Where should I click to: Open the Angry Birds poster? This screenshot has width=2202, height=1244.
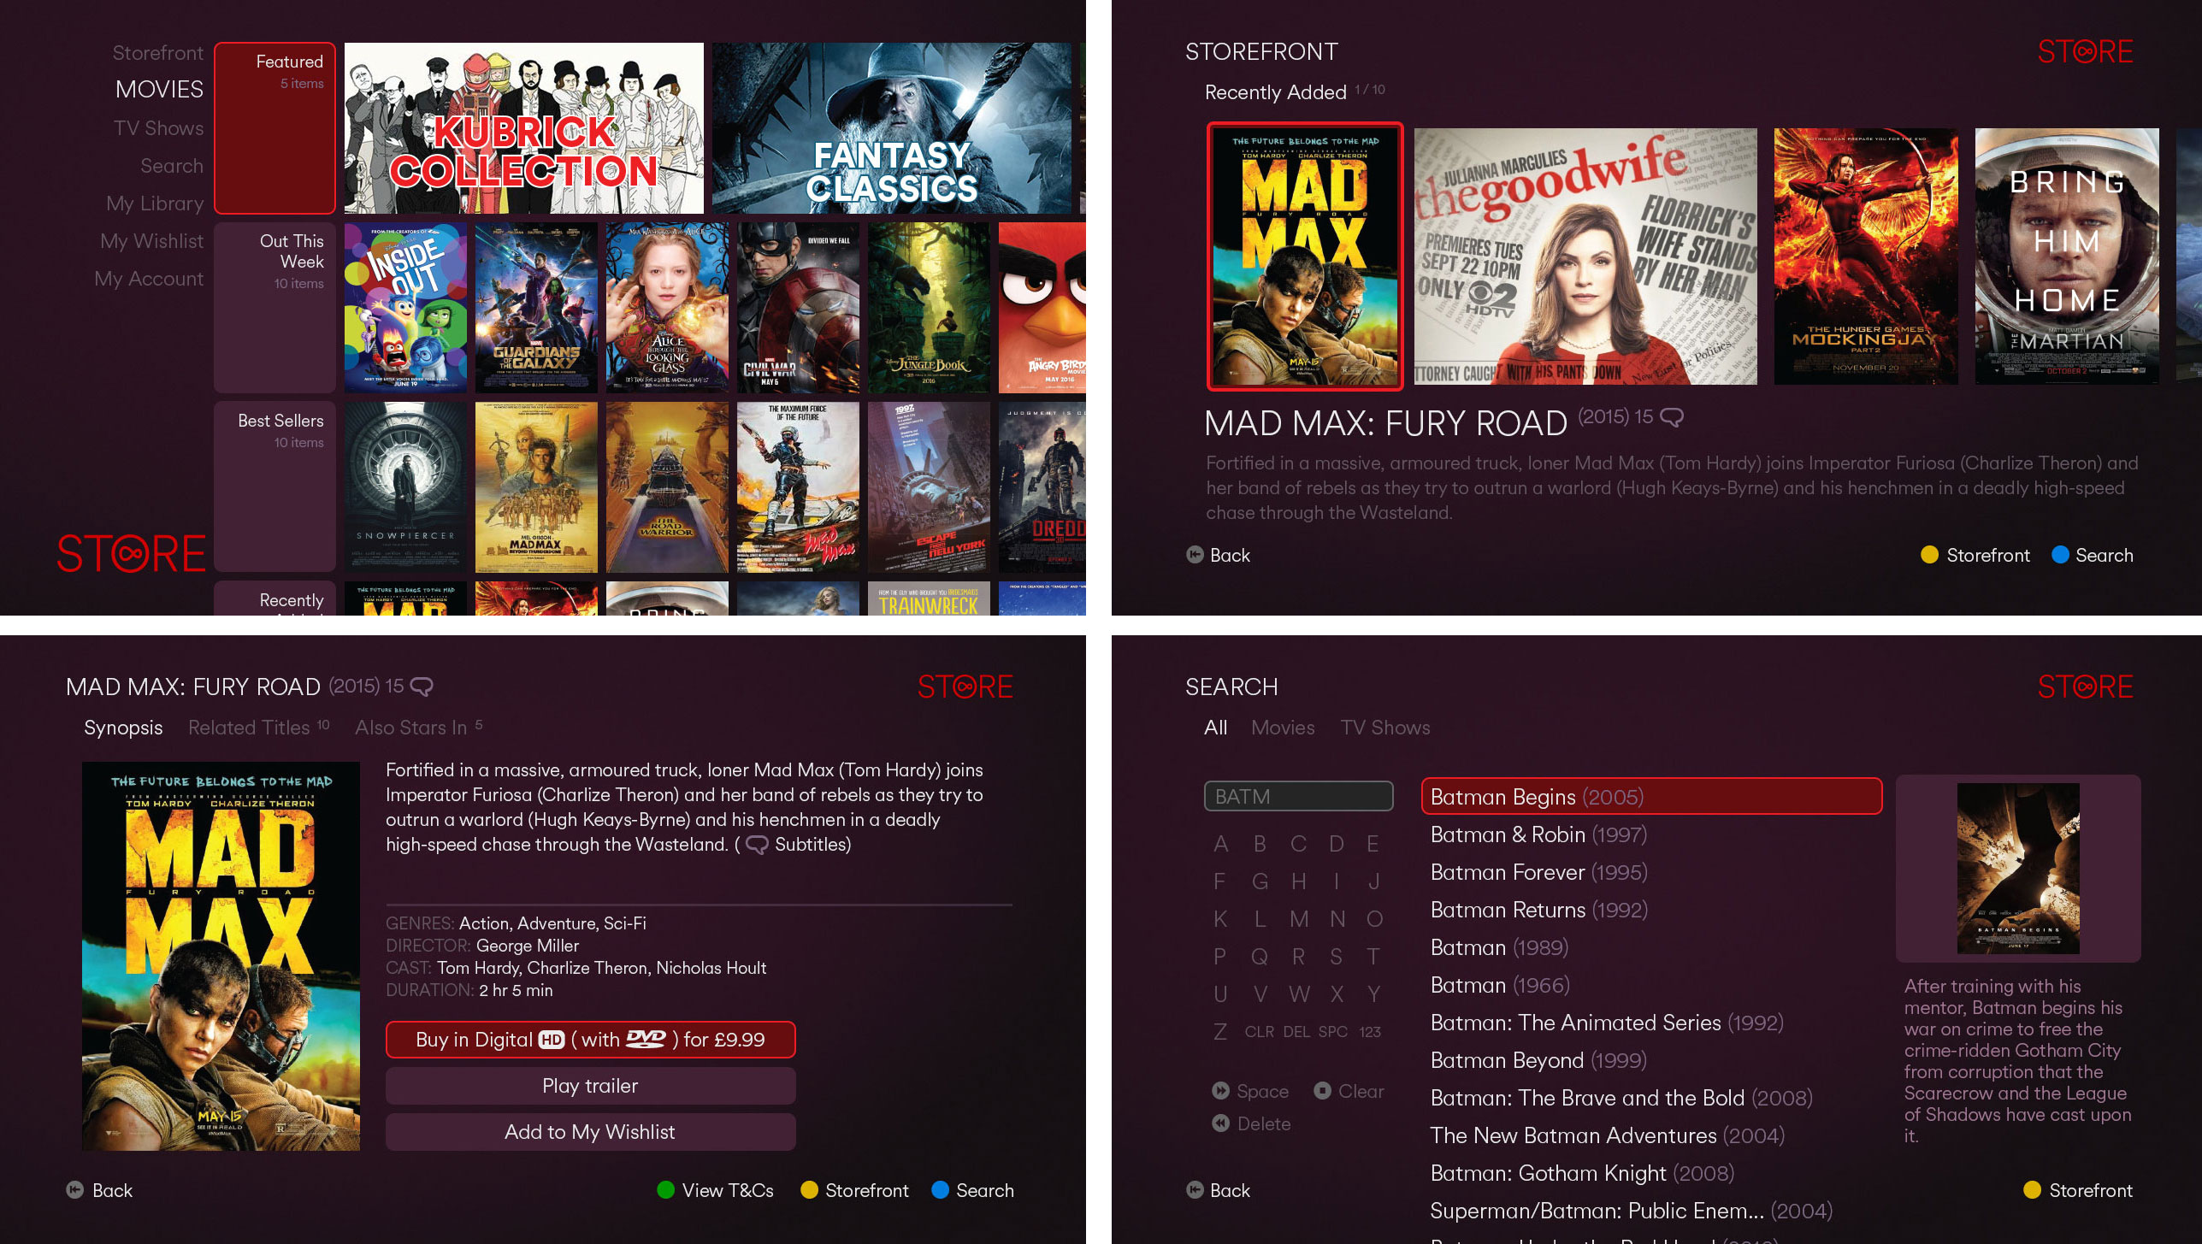(x=1042, y=308)
